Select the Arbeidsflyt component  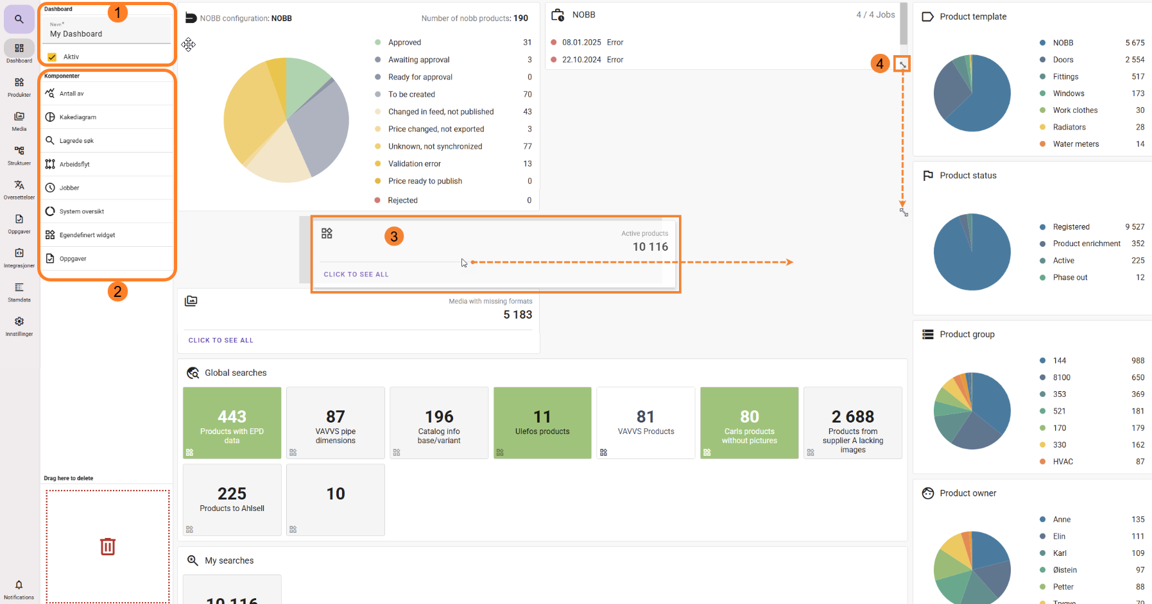(x=74, y=164)
